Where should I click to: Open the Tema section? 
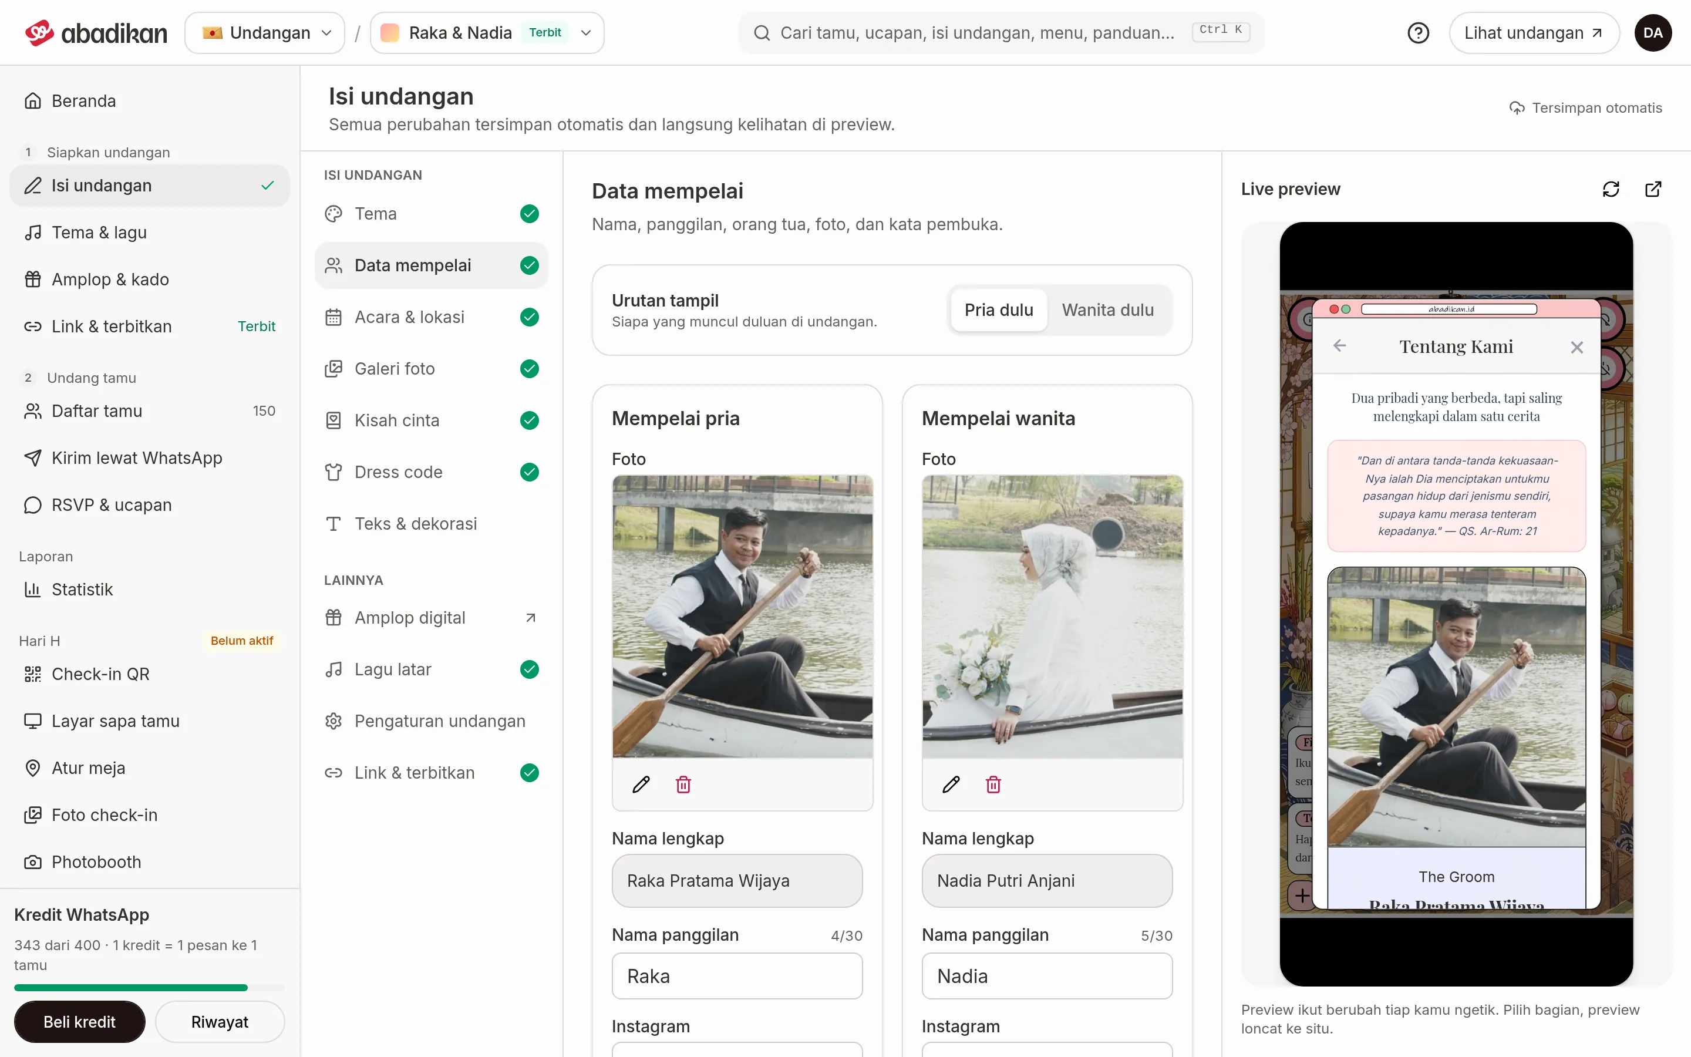click(431, 214)
